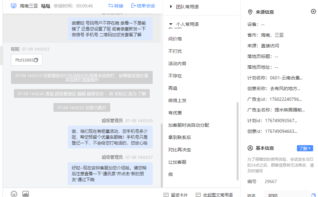The height and width of the screenshot is (197, 318).
Task: Click the 创意id 176749094663 value
Action: pyautogui.click(x=281, y=131)
